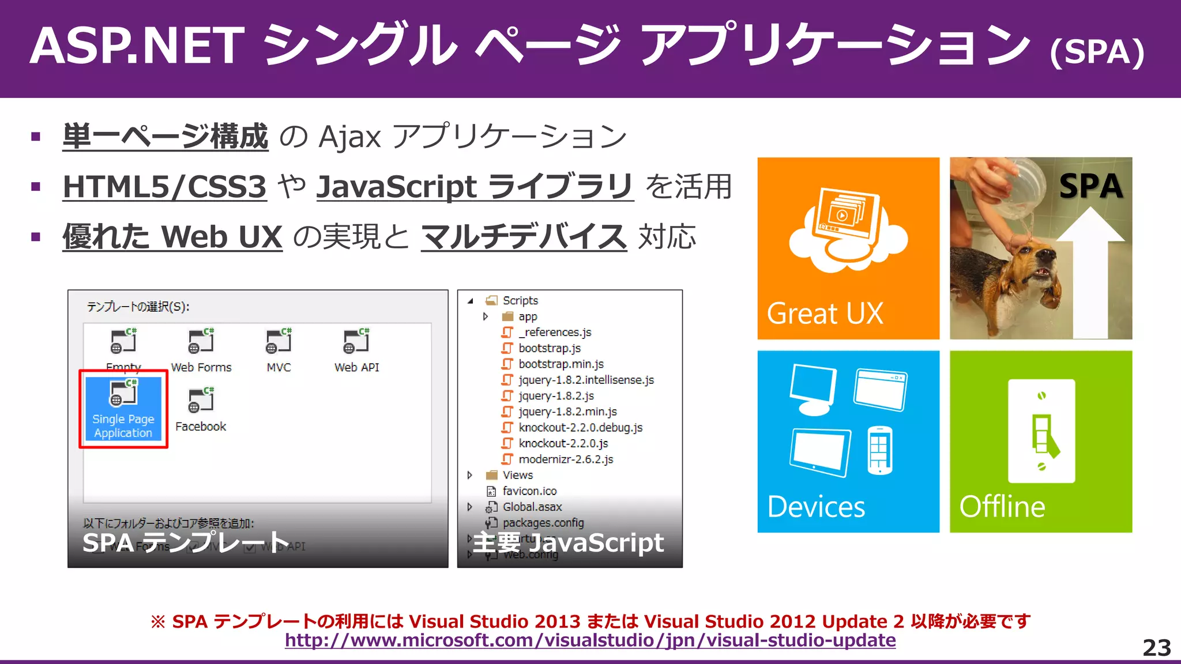
Task: Click the underlined 単一ページ構成 text
Action: (166, 137)
